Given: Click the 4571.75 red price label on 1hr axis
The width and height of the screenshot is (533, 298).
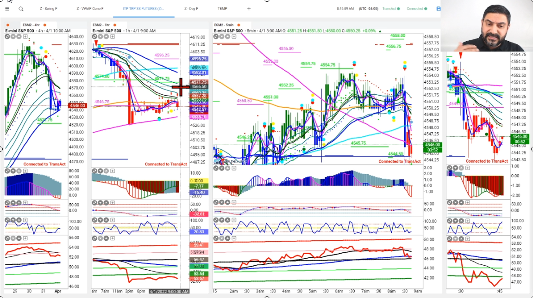Looking at the screenshot, I should point(199,82).
